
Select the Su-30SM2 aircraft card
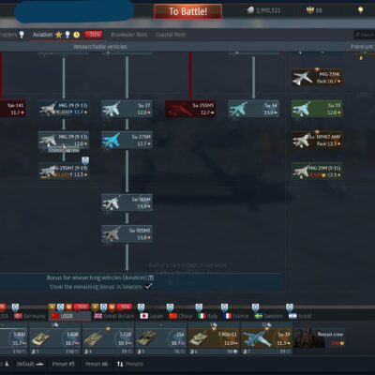point(127,233)
